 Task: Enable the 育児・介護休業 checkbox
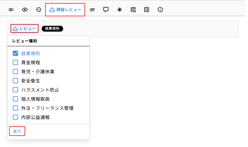tap(16, 71)
